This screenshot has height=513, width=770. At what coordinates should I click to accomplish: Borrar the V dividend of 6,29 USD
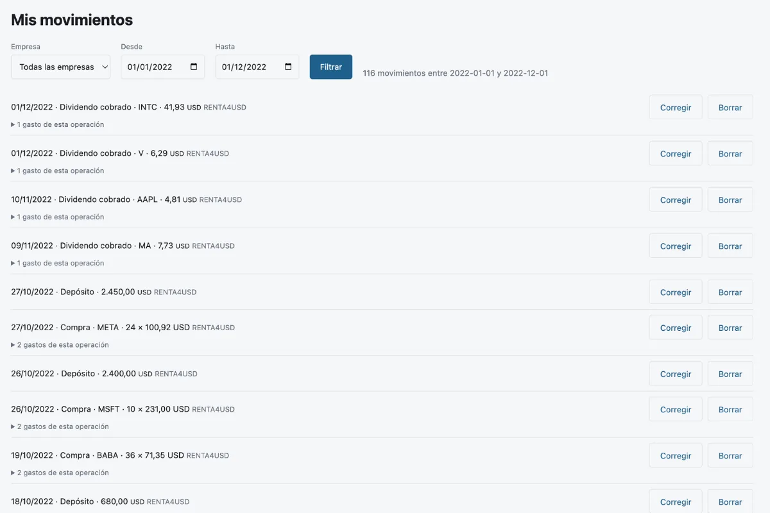(x=730, y=154)
